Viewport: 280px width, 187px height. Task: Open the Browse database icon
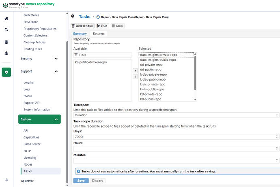point(6,42)
